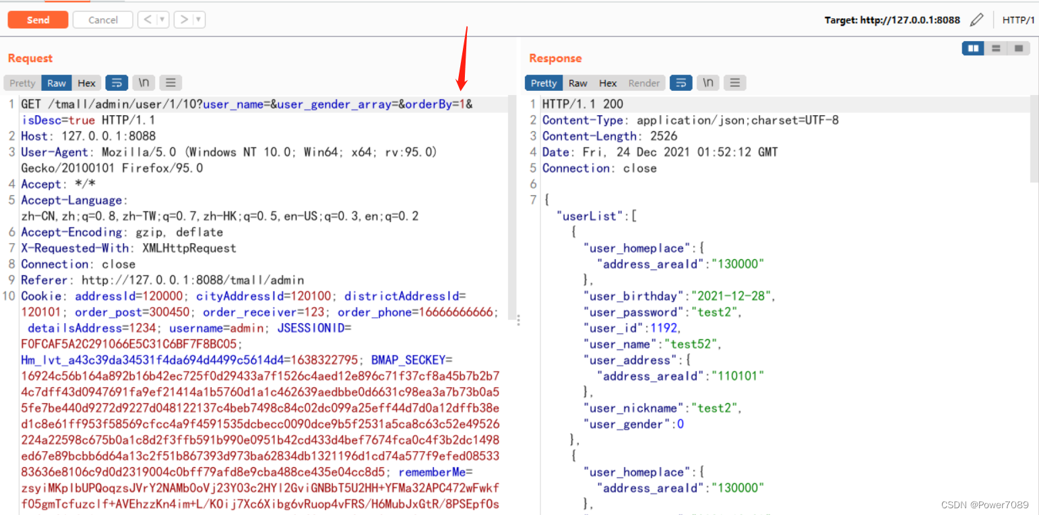
Task: Toggle the Render view of the response
Action: point(644,82)
